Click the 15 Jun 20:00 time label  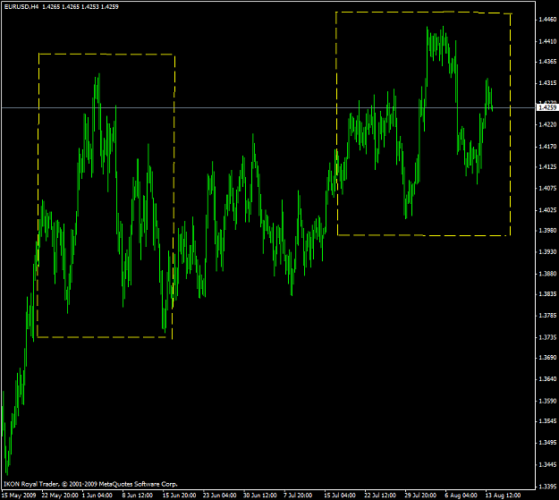point(179,496)
